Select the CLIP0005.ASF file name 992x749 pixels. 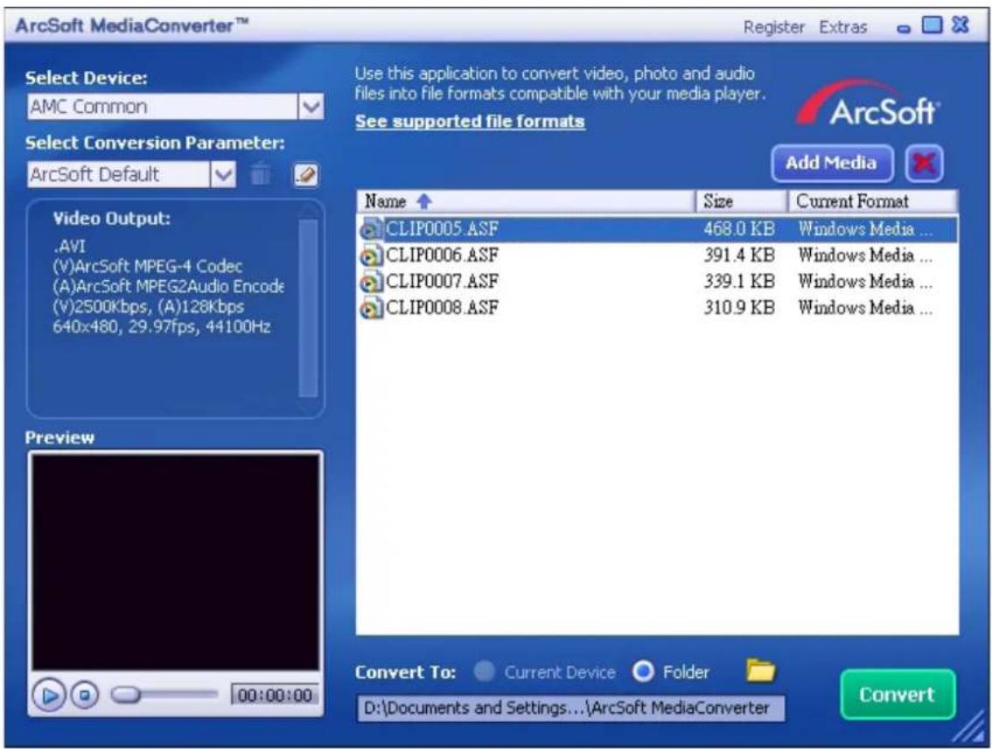[x=442, y=229]
